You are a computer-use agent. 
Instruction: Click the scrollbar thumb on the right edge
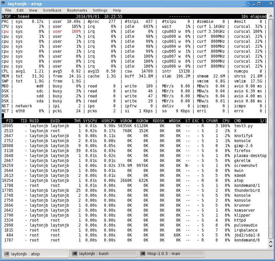pyautogui.click(x=270, y=129)
